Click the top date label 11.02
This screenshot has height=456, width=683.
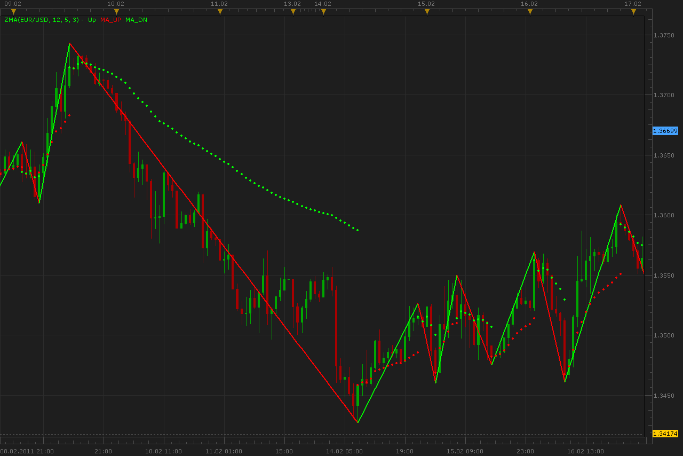click(x=219, y=4)
